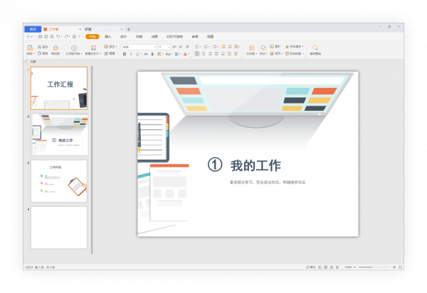Viewport: 427px width, 293px height.
Task: Click the Arrange button
Action: tap(276, 53)
